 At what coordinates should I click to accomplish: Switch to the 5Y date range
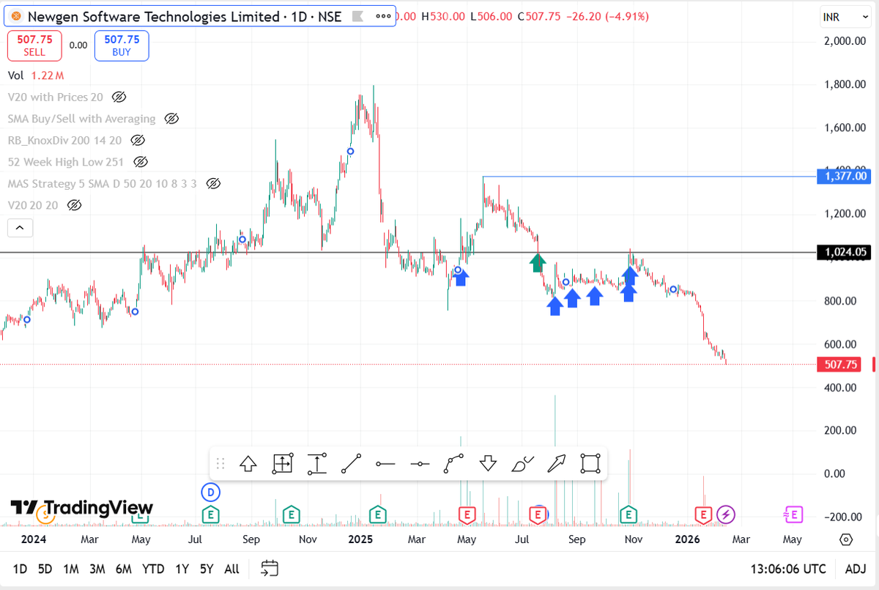point(207,569)
